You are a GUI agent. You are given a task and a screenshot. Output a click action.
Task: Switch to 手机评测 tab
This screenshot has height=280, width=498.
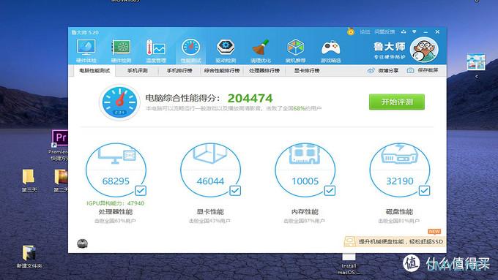137,71
